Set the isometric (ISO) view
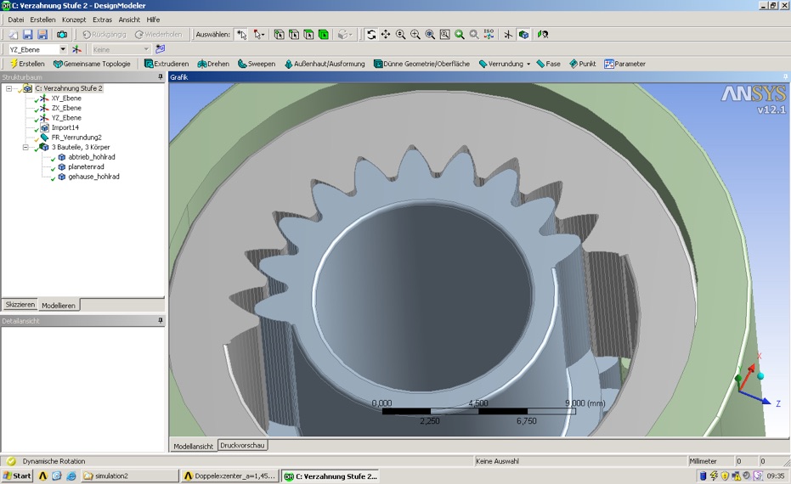The image size is (791, 484). pos(489,34)
